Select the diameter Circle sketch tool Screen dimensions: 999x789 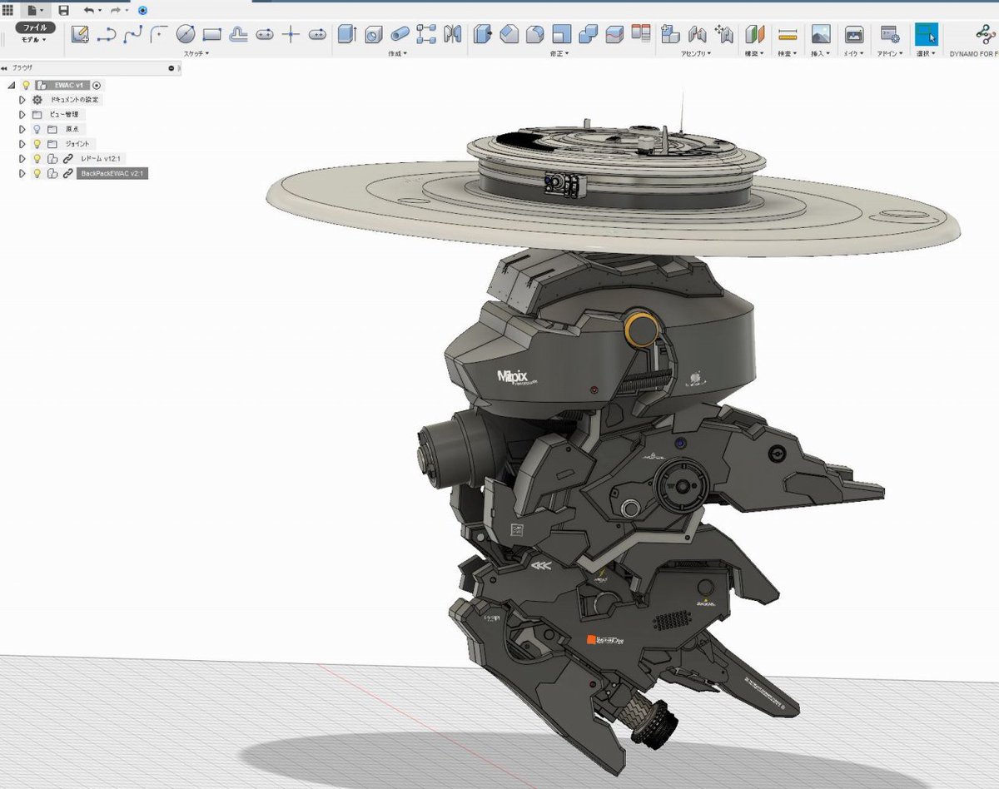pos(186,34)
